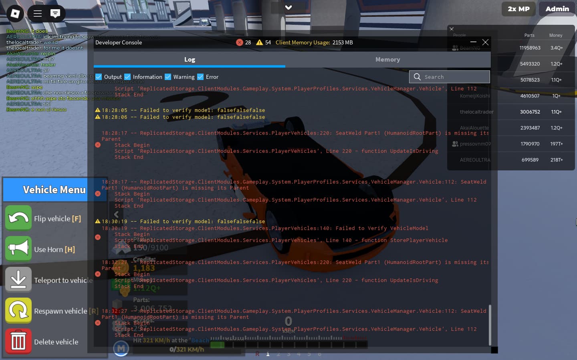Switch to the Memory tab
Viewport: 577px width, 360px height.
pos(387,59)
